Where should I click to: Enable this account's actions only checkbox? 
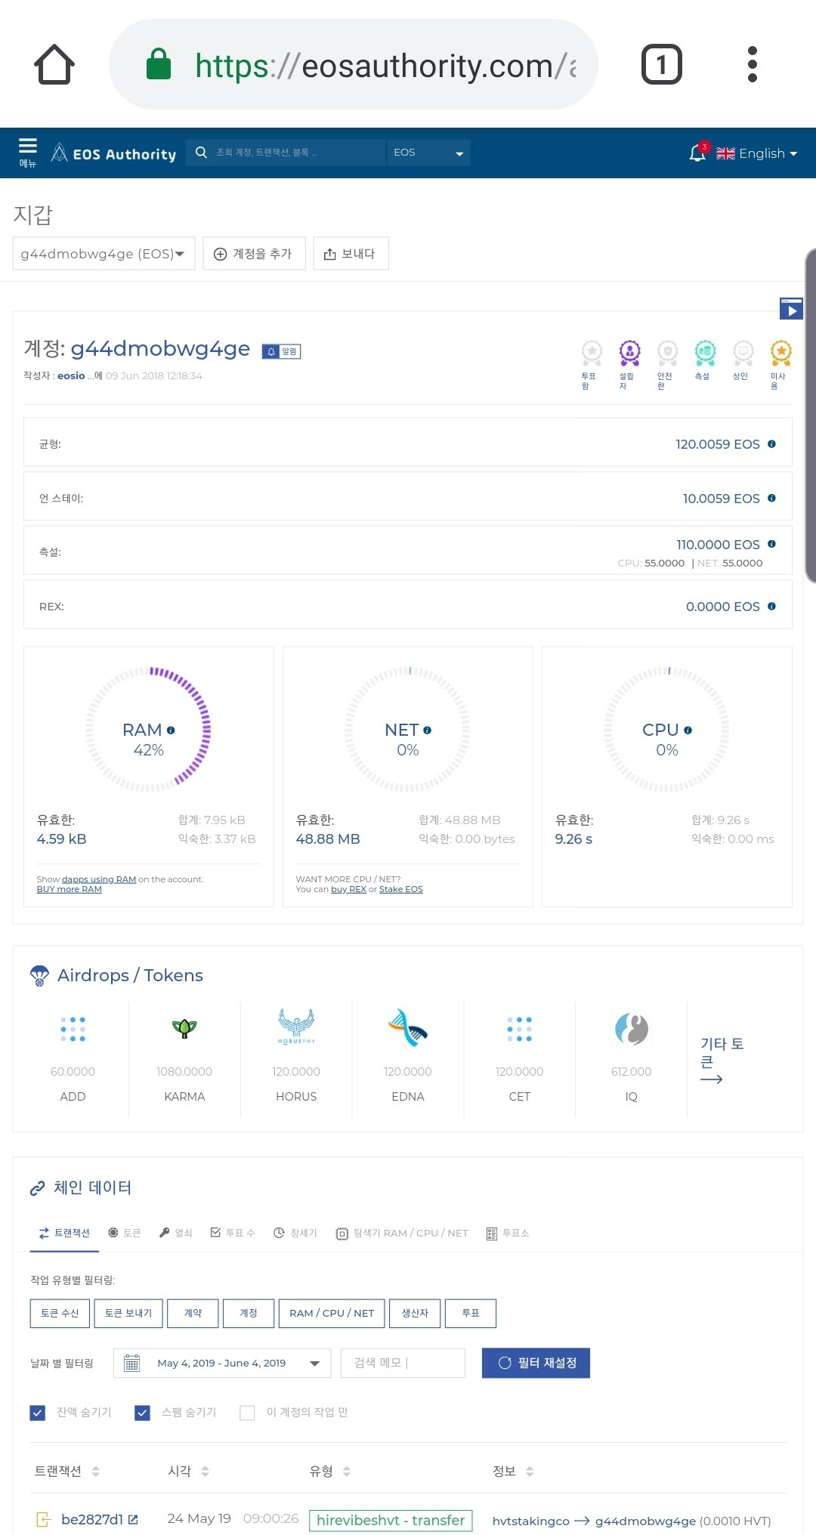tap(247, 1413)
